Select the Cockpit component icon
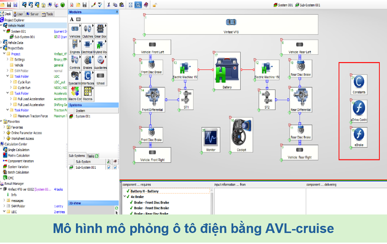 coord(241,134)
